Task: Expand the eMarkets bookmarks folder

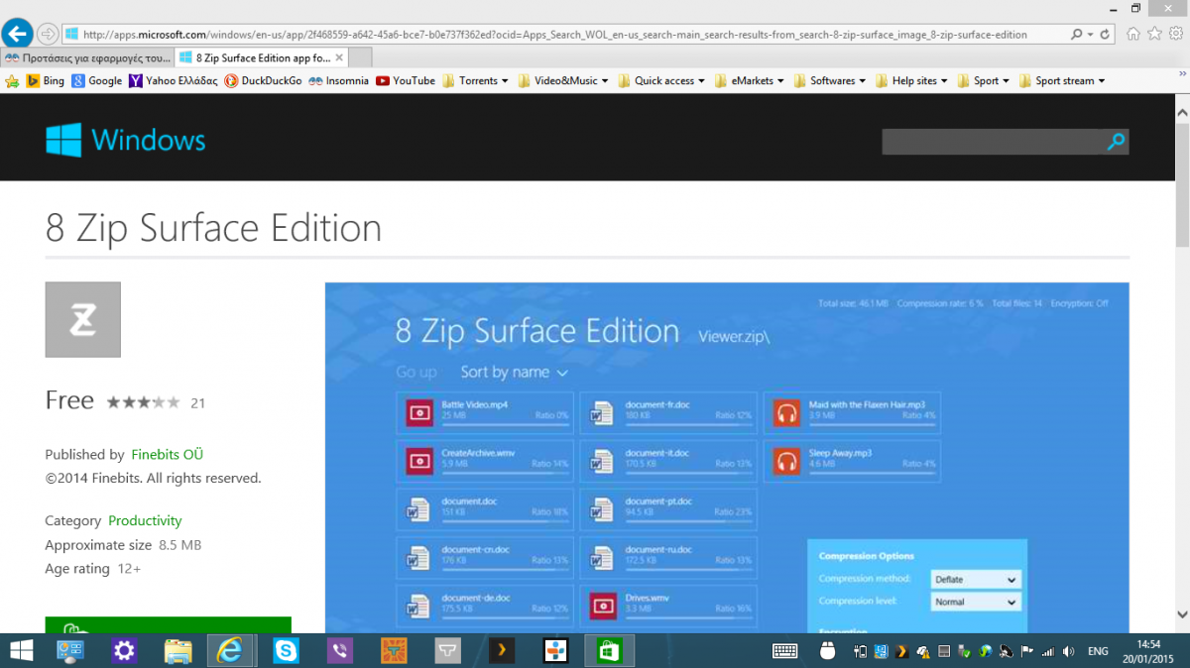Action: tap(749, 81)
